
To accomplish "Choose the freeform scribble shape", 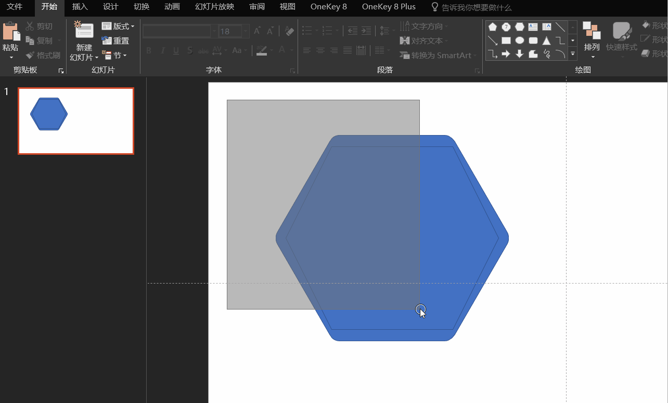I will (547, 54).
